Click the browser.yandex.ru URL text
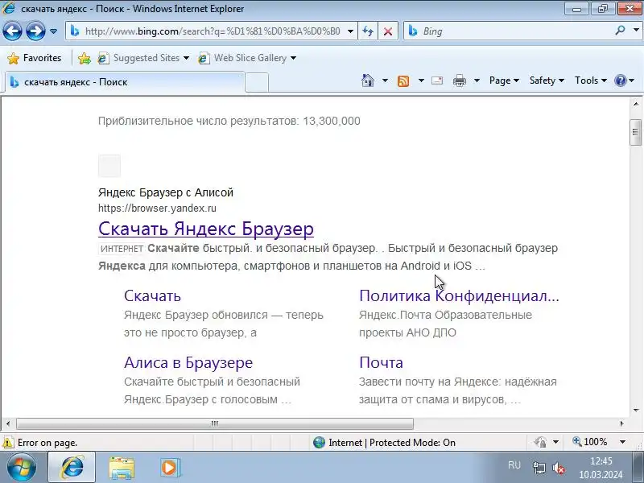Image resolution: width=644 pixels, height=483 pixels. pyautogui.click(x=157, y=208)
